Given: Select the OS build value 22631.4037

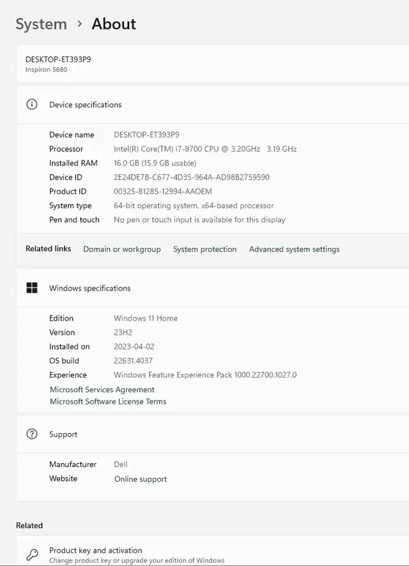Looking at the screenshot, I should (x=133, y=360).
